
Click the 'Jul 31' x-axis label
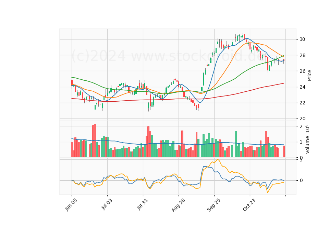coord(142,204)
